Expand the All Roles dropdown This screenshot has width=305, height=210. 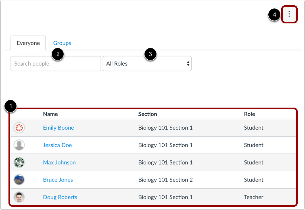point(147,64)
